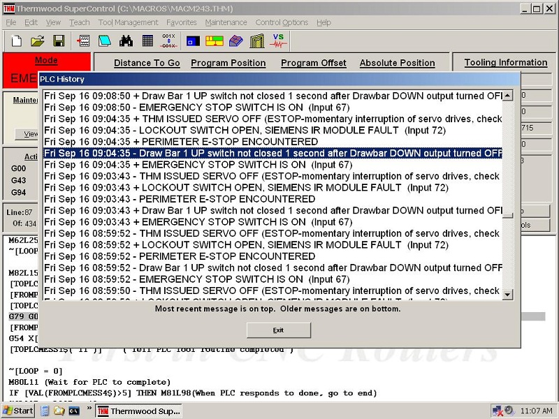Click the dark grid table icon
This screenshot has height=419, width=559.
point(147,41)
